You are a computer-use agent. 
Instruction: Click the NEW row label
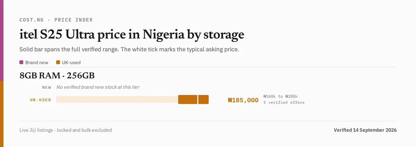tap(47, 87)
